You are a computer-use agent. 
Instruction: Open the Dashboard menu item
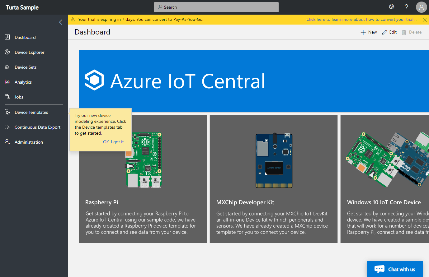click(x=25, y=37)
